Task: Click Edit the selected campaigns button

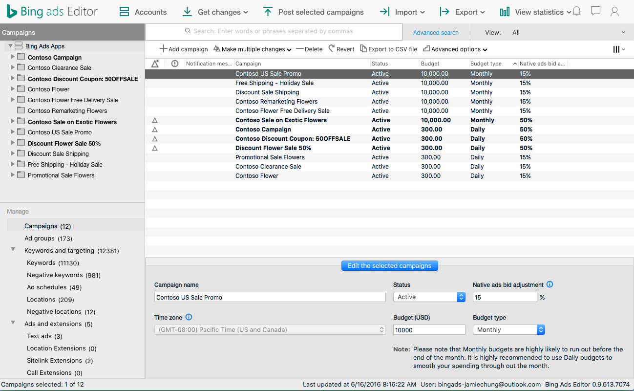Action: point(389,265)
